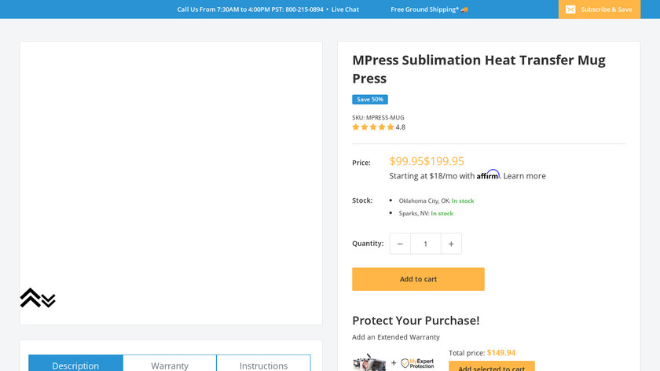Decrease quantity with the minus button
Viewport: 660px width, 371px height.
400,244
